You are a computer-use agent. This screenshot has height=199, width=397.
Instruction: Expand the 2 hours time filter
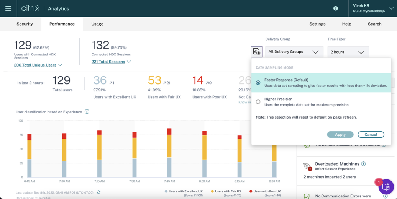pyautogui.click(x=348, y=52)
